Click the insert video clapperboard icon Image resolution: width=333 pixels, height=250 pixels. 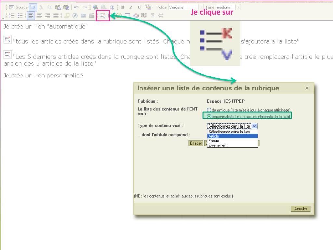(91, 15)
